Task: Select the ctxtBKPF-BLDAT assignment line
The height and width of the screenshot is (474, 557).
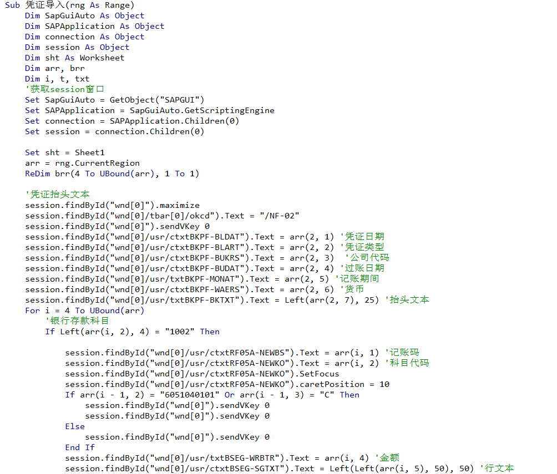Action: [x=205, y=237]
